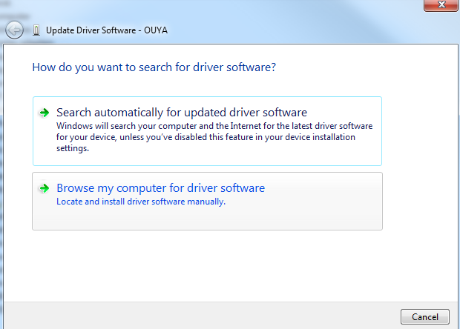
Task: Click the empty title bar area above the heading
Action: pyautogui.click(x=297, y=30)
